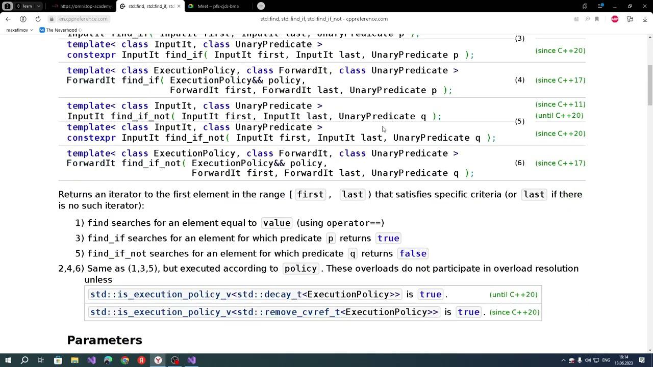This screenshot has height=367, width=653.
Task: Click overload number (6)
Action: coord(519,163)
